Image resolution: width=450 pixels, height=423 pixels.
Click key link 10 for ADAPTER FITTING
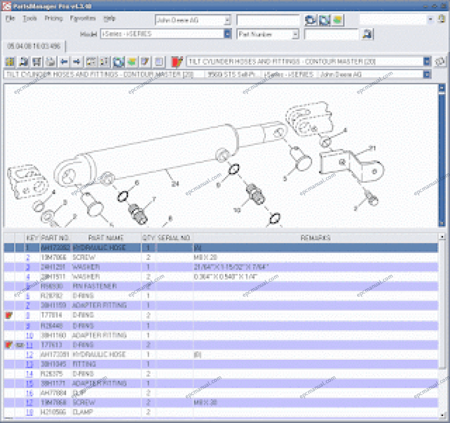29,336
